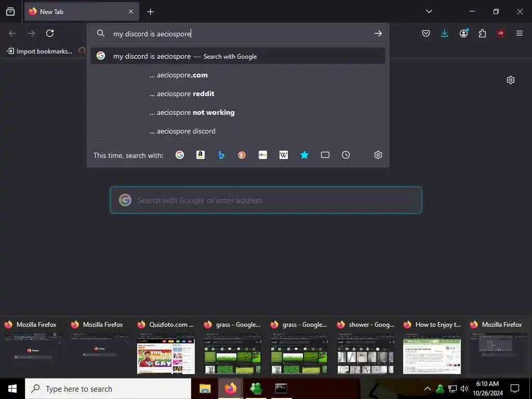Open the Extensions menu

pyautogui.click(x=482, y=33)
